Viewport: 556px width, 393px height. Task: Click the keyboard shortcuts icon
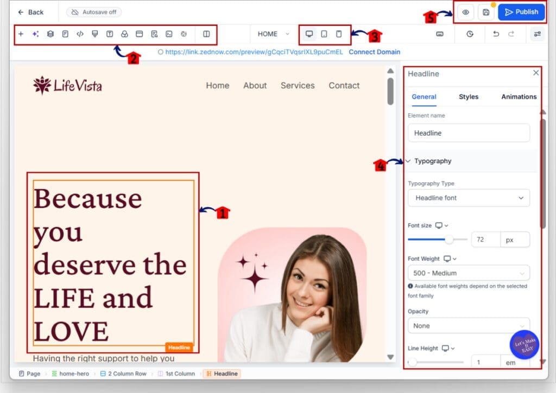pyautogui.click(x=440, y=34)
